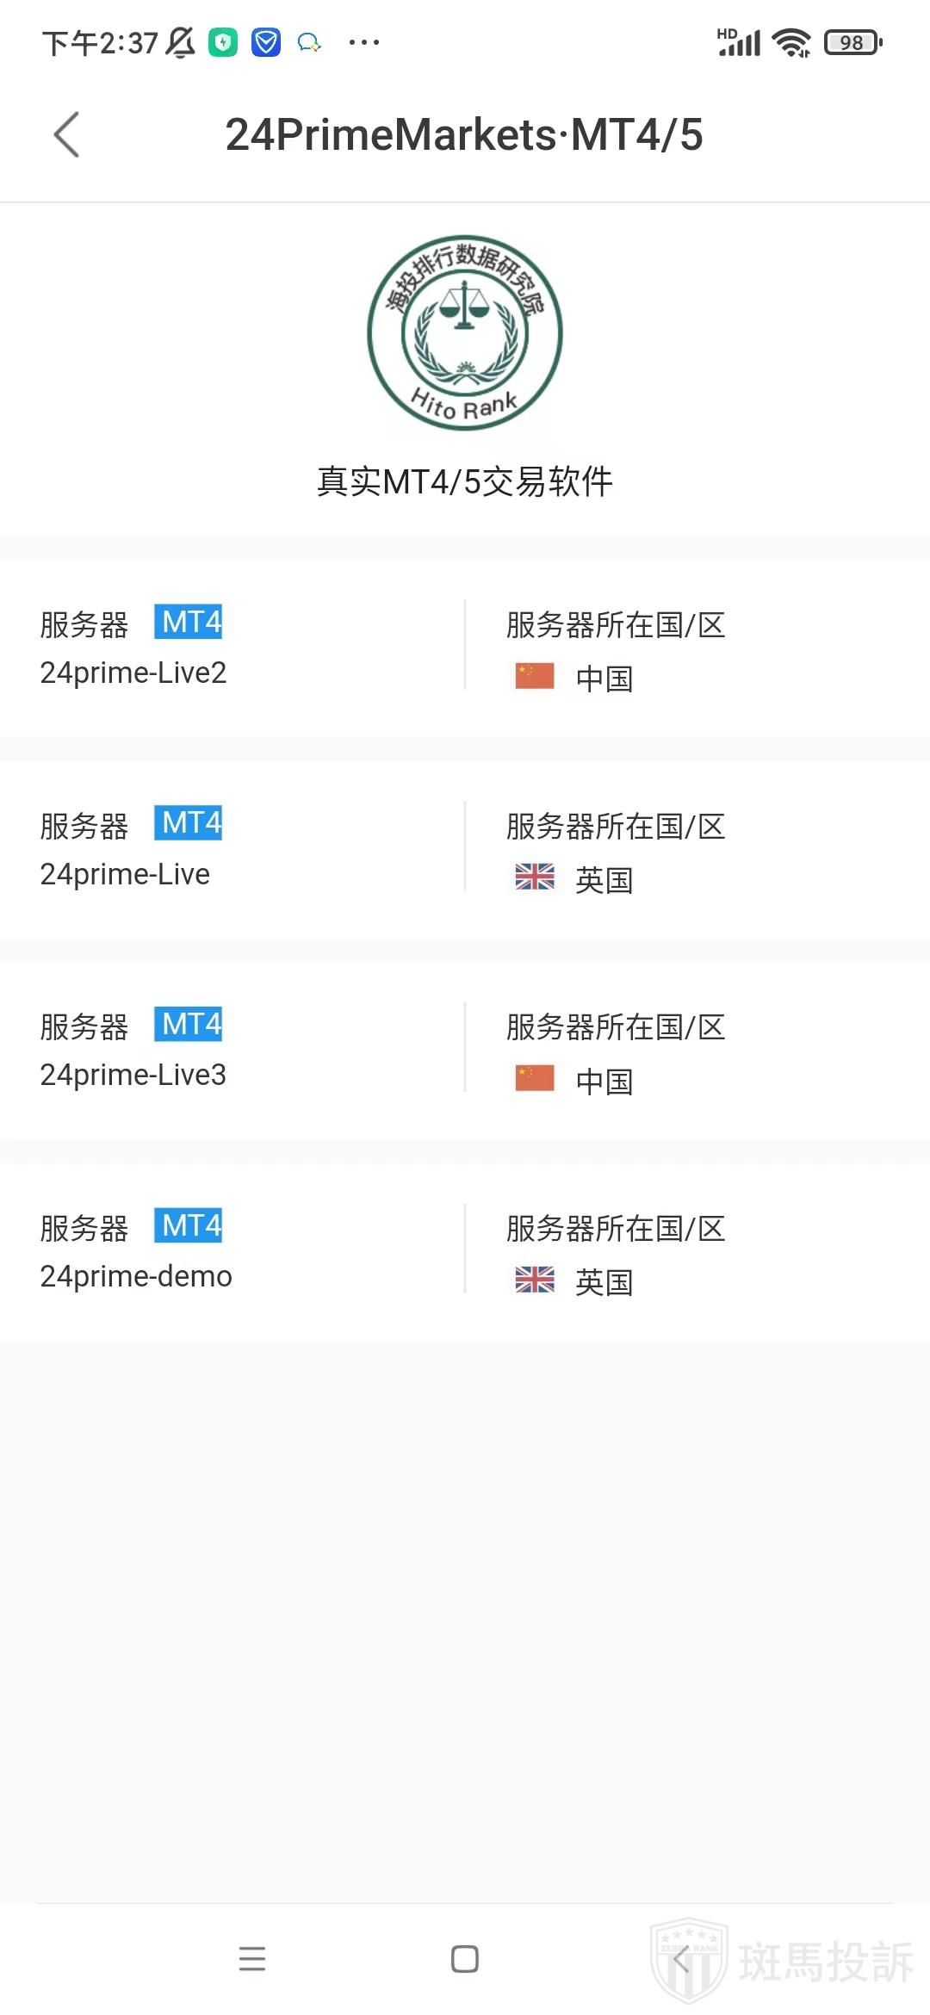Screen dimensions: 930x2015
Task: Tap the MT4 badge for 24prime-Live2
Action: 189,622
